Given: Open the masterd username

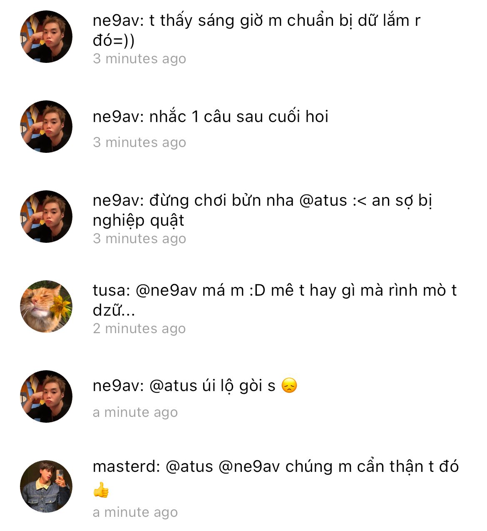Looking at the screenshot, I should pyautogui.click(x=125, y=466).
